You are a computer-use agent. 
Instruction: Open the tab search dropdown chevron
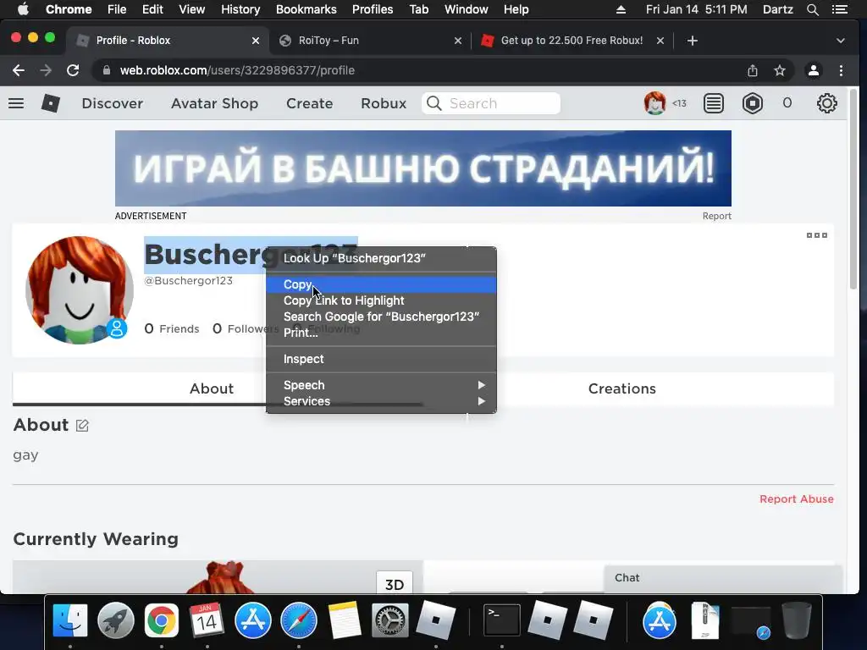click(841, 41)
